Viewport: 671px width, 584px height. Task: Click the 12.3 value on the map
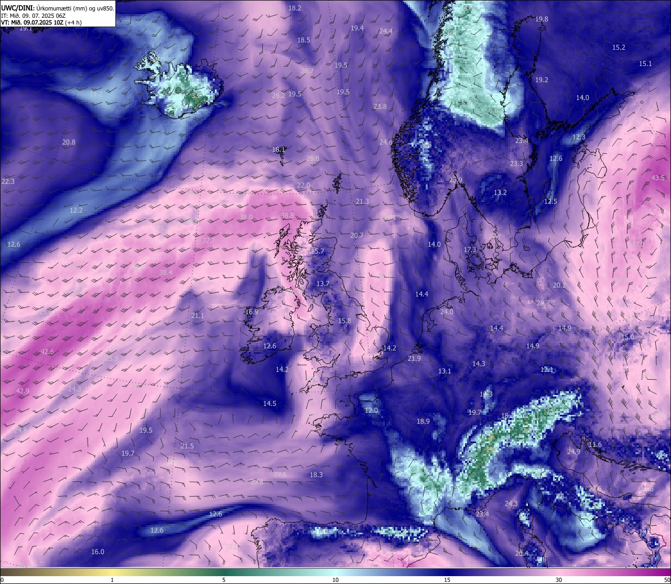click(x=578, y=137)
